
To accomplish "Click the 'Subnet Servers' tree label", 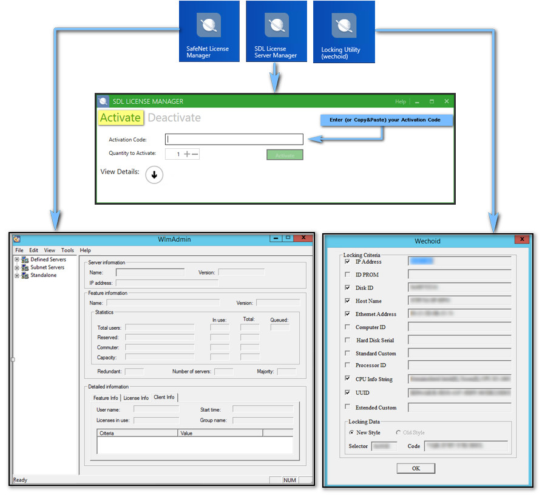I will pyautogui.click(x=47, y=267).
